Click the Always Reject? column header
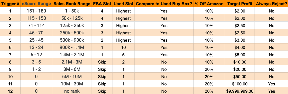 [x=271, y=4]
